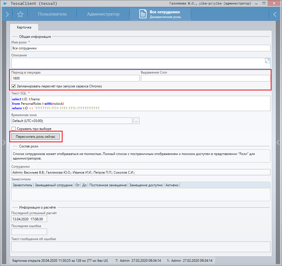The height and width of the screenshot is (266, 282).
Task: Click the Заместитель column header
Action: (23, 185)
